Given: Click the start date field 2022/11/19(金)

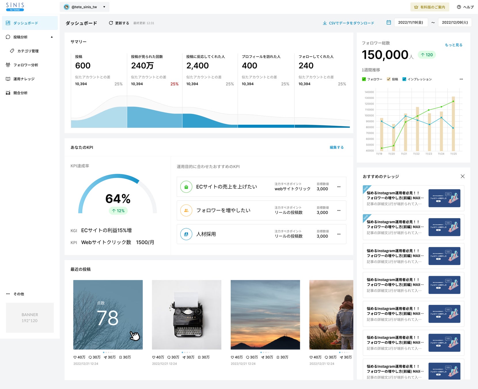Looking at the screenshot, I should [x=411, y=22].
